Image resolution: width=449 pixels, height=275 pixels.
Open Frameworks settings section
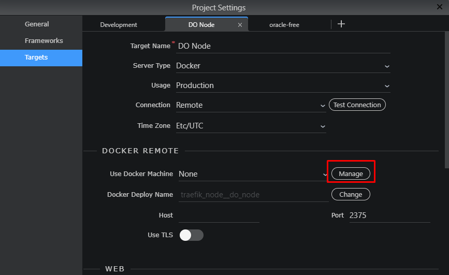point(44,41)
